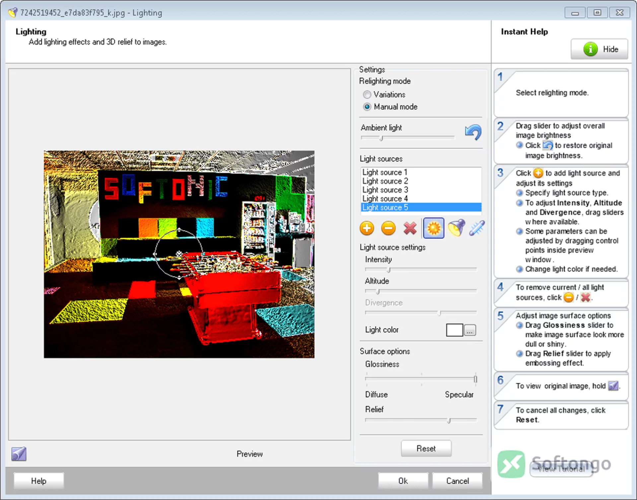
Task: Click the Relief slider
Action: tap(421, 420)
